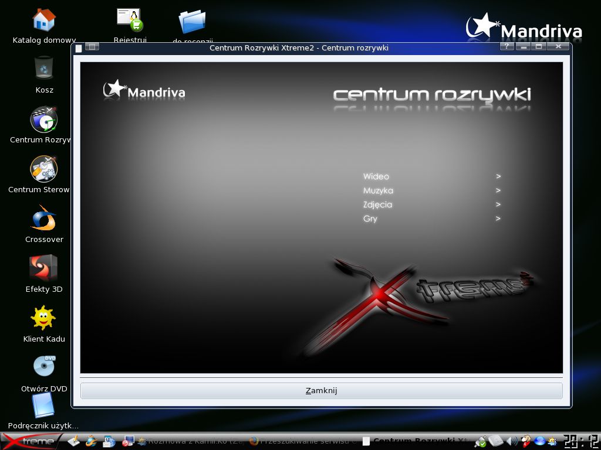Viewport: 601px width, 450px height.
Task: Click the volume speaker icon in the system tray
Action: tap(512, 441)
